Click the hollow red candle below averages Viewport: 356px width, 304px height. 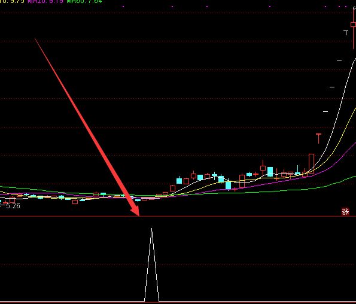(75, 202)
